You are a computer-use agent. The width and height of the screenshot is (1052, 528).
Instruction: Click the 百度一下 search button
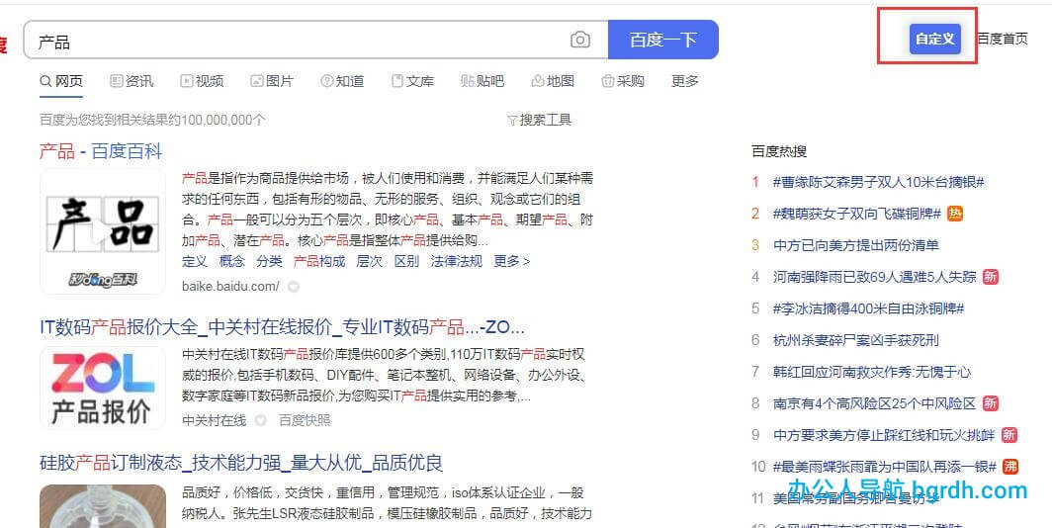click(662, 40)
